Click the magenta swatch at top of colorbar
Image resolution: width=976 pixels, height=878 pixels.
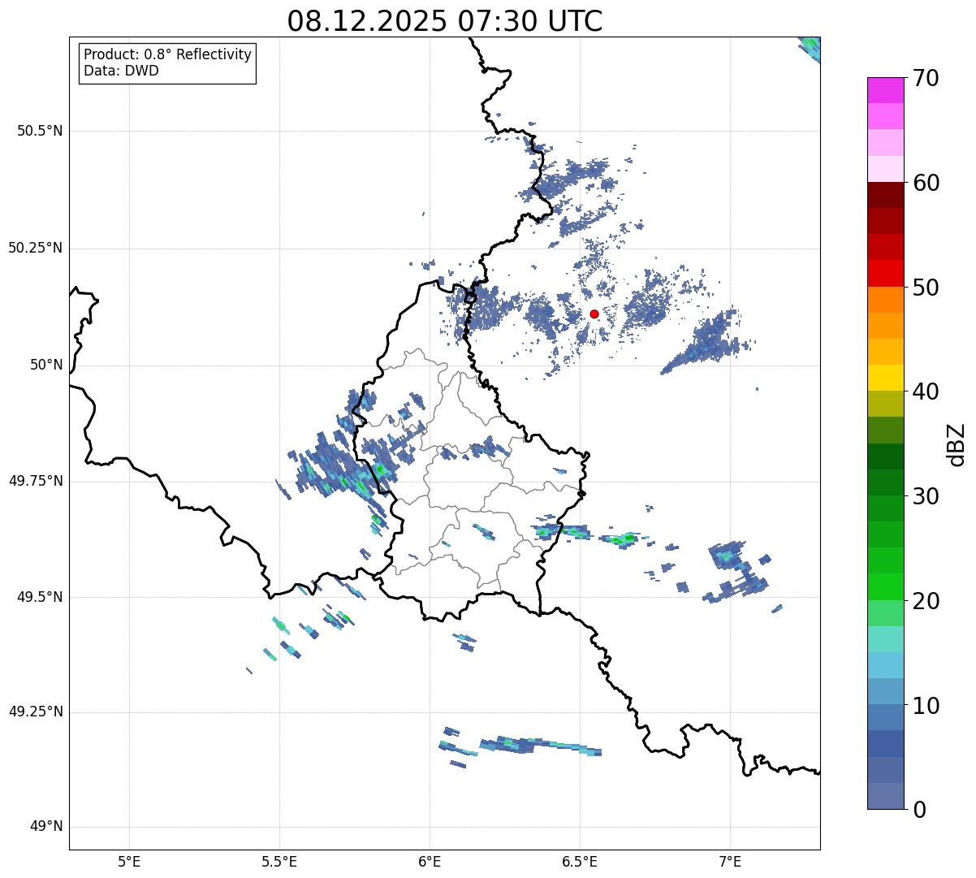point(886,90)
